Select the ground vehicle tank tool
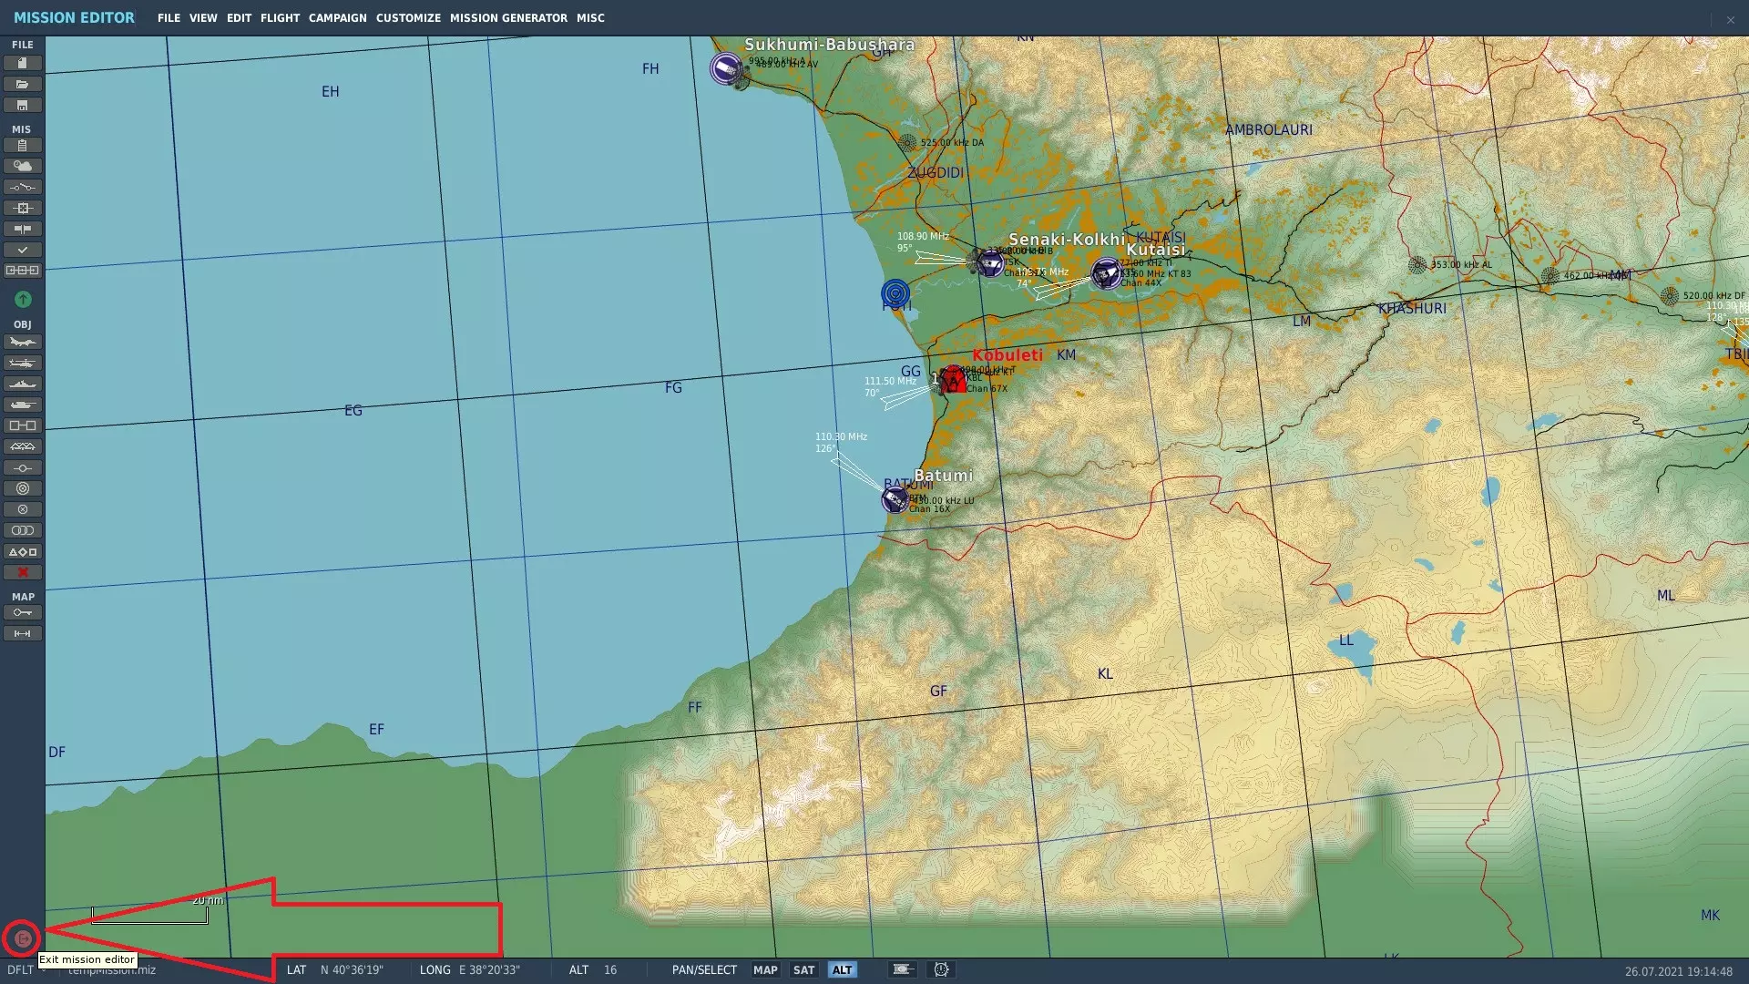Image resolution: width=1749 pixels, height=984 pixels. pyautogui.click(x=23, y=405)
